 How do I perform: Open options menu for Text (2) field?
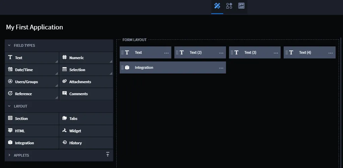click(221, 53)
